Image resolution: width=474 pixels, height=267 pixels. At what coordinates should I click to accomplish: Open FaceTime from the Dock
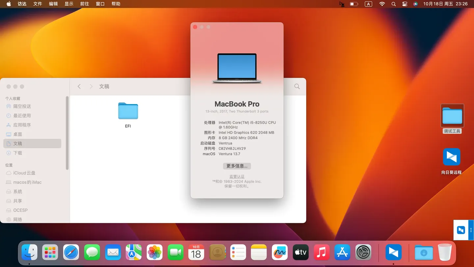tap(175, 252)
